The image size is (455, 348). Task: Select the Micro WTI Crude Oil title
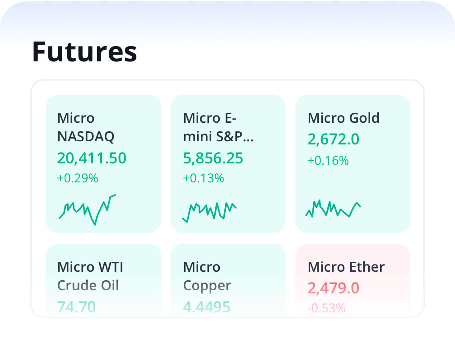[90, 276]
